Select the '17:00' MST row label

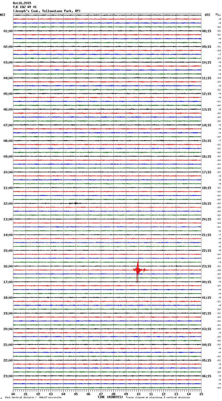(x=8, y=282)
